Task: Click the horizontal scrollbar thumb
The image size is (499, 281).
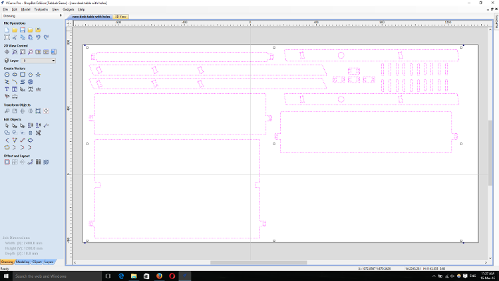Action: coord(258,263)
